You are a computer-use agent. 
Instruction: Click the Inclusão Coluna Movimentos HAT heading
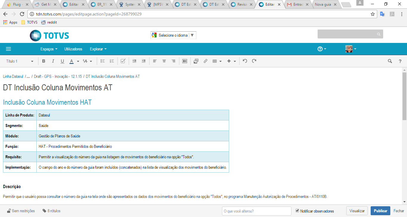(47, 103)
